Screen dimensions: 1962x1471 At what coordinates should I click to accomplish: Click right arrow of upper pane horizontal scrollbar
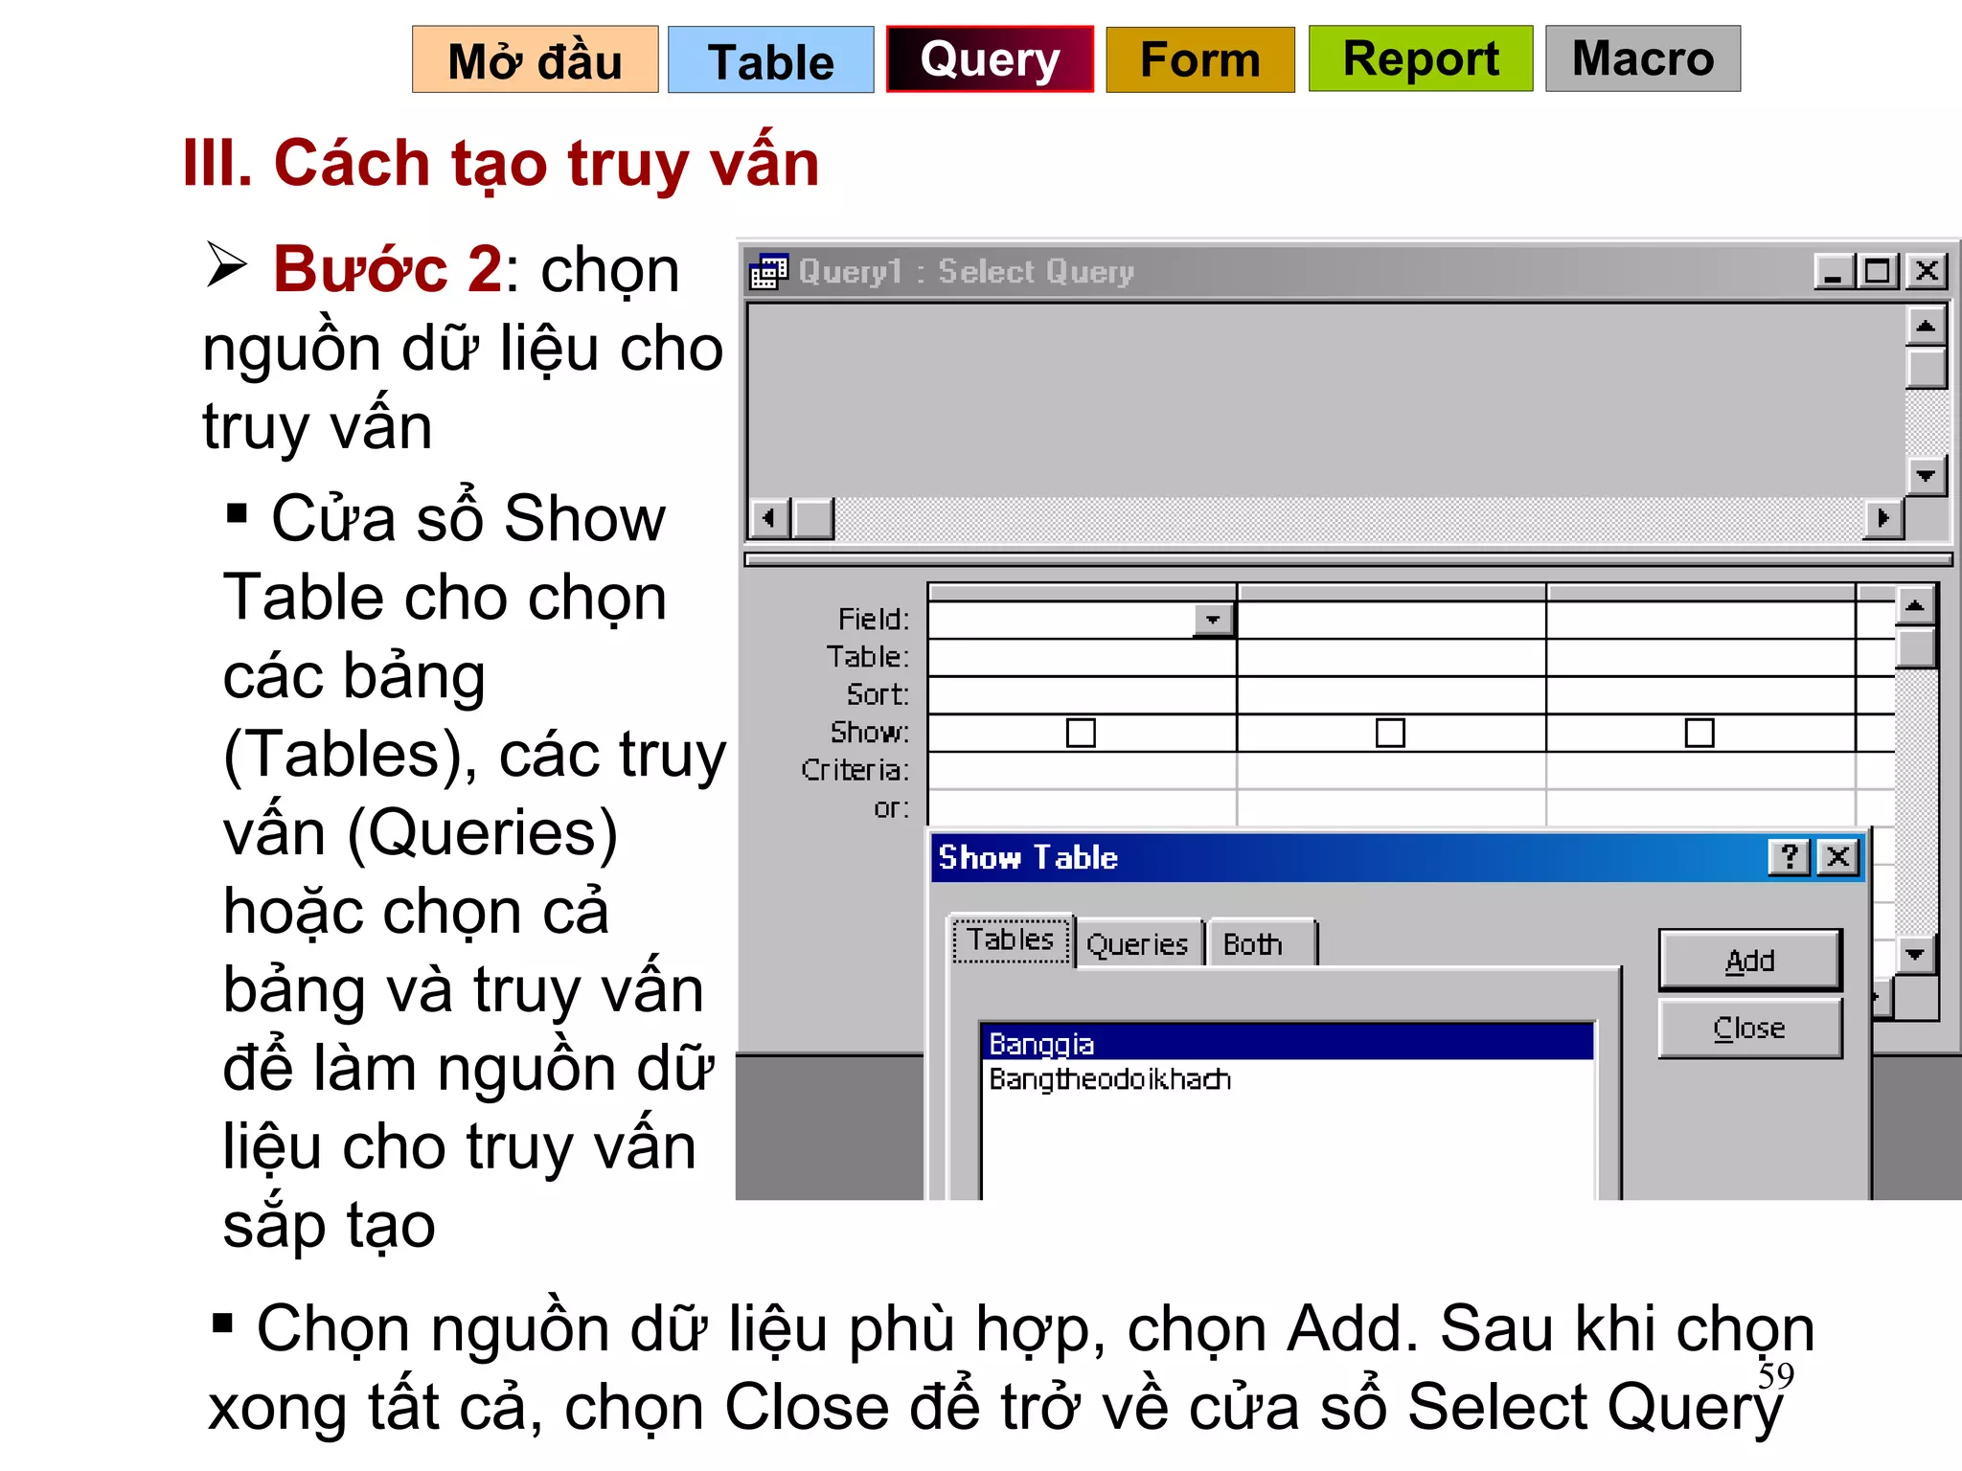pyautogui.click(x=1883, y=518)
